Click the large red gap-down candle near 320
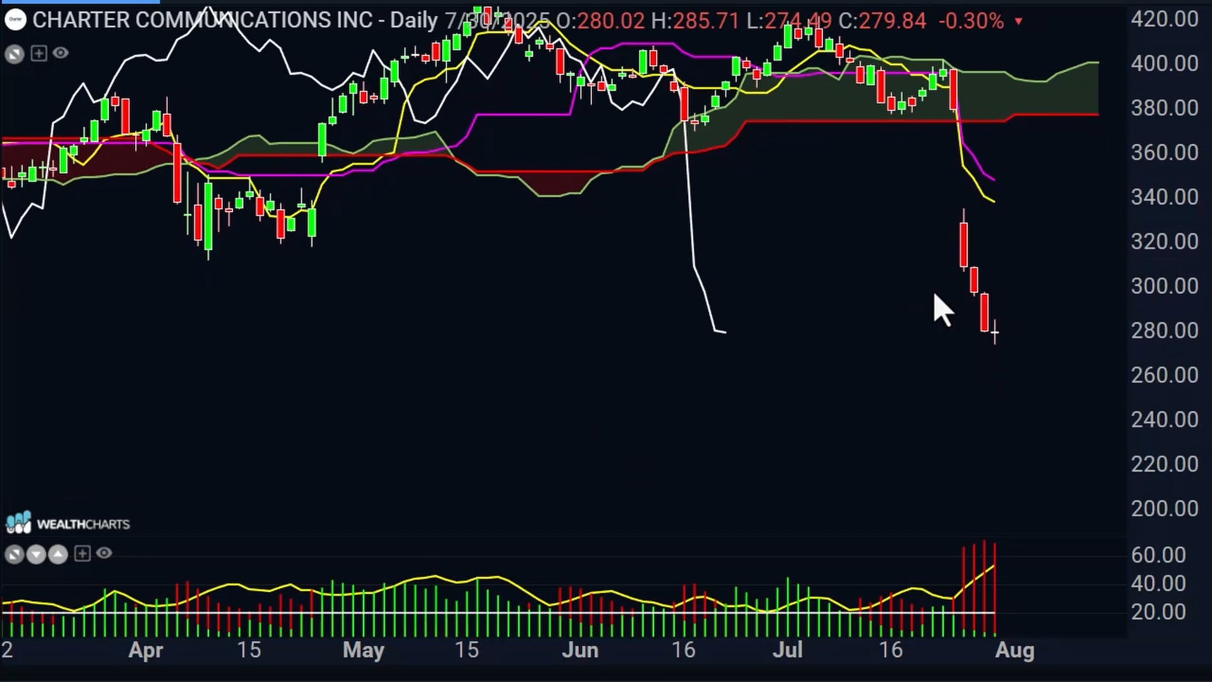This screenshot has width=1212, height=682. 963,244
